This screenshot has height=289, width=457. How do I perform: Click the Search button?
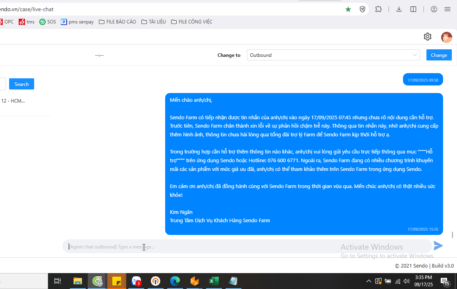click(x=21, y=84)
